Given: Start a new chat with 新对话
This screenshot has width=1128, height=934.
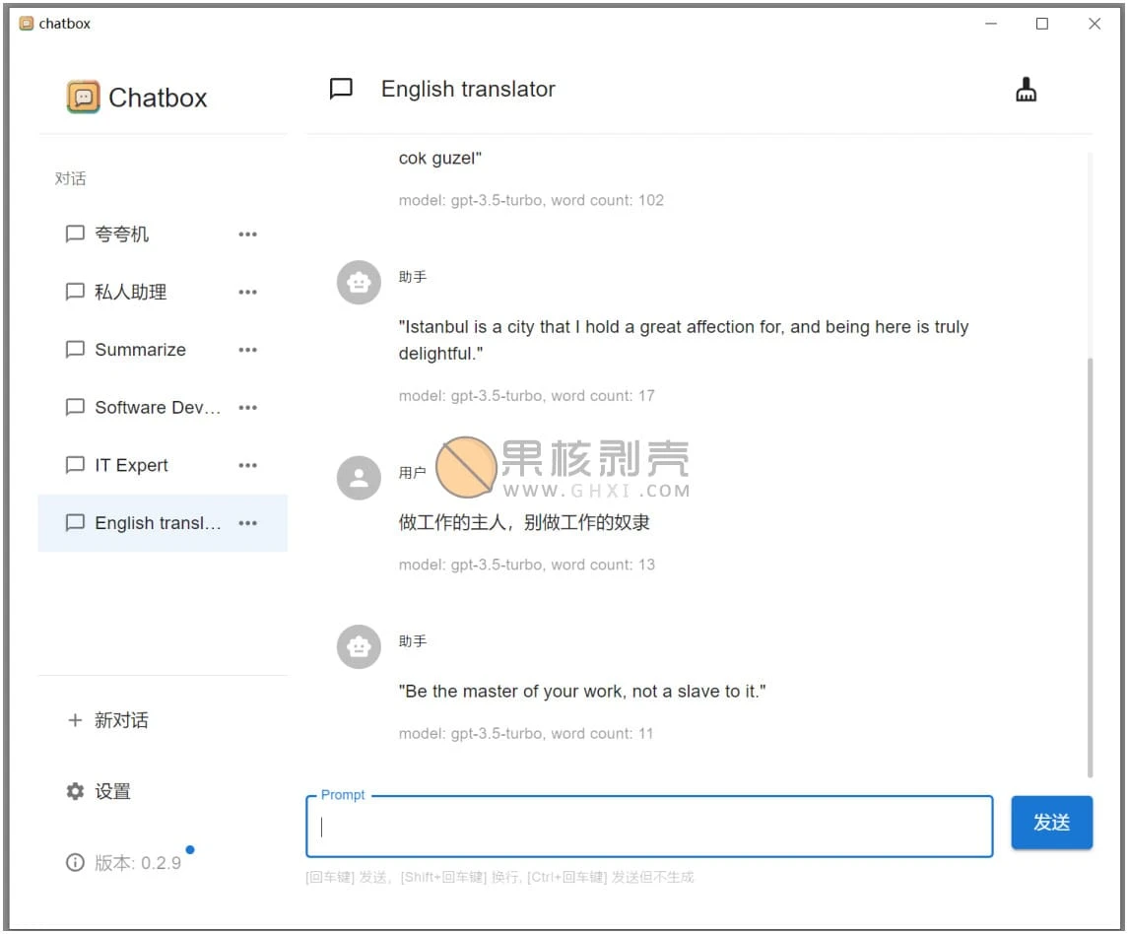Looking at the screenshot, I should click(121, 720).
